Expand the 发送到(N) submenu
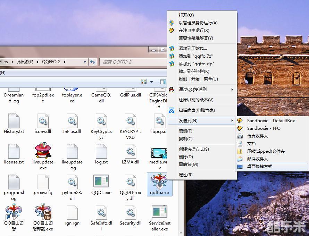Viewport: 309px width, 236px height. coord(202,121)
